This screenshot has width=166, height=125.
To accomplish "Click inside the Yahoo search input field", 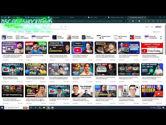I will [36, 27].
